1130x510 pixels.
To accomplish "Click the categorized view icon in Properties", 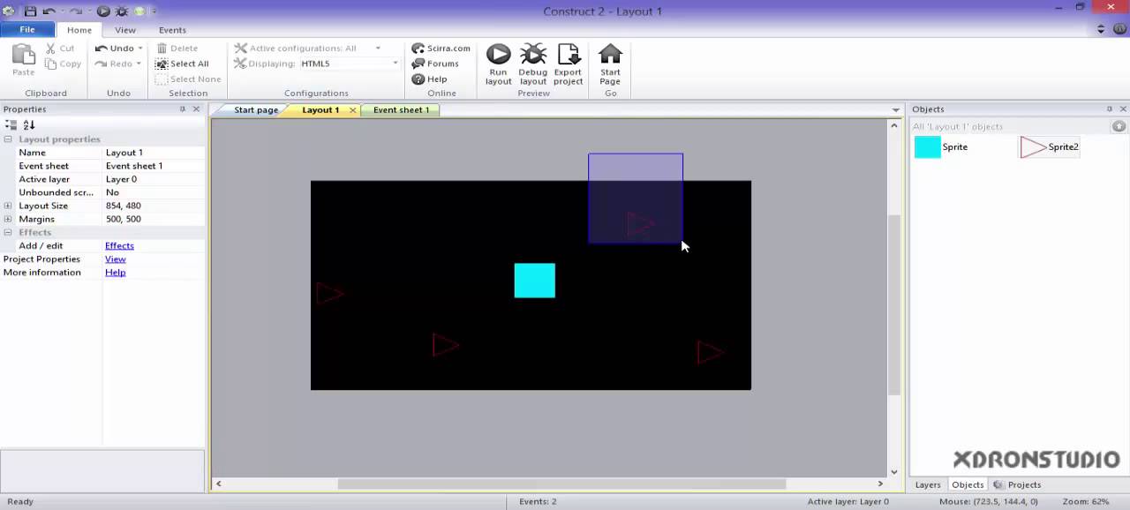I will (11, 125).
